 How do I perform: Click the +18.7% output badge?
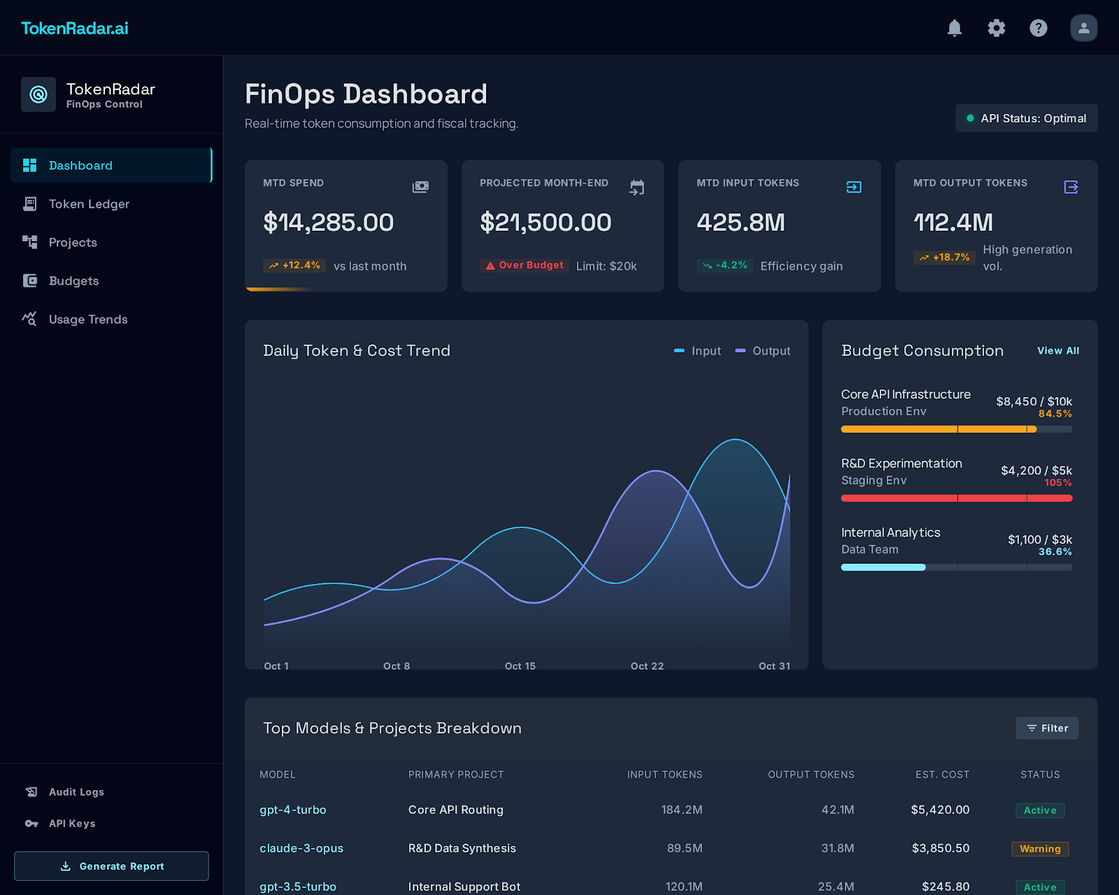click(x=945, y=257)
